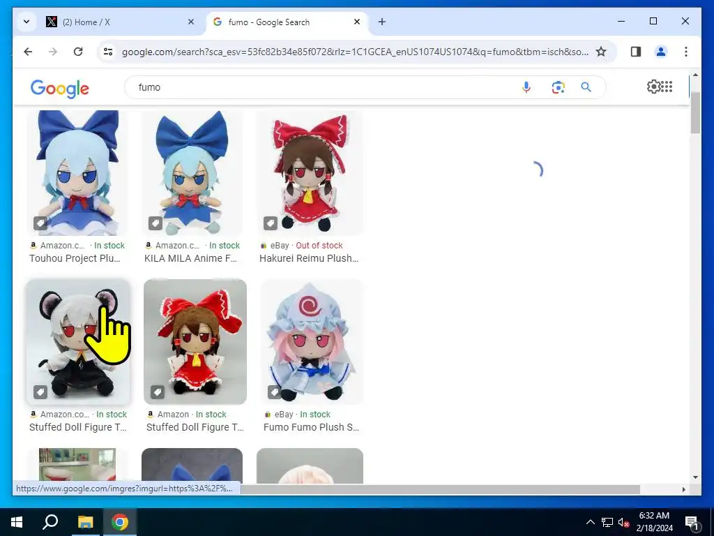
Task: Open the KILA MILA Anime plush image
Action: click(192, 173)
